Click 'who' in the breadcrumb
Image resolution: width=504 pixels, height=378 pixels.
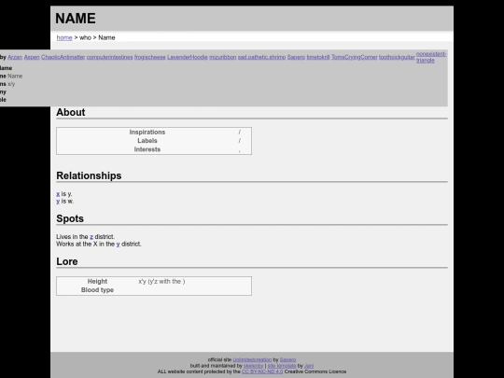tap(85, 37)
